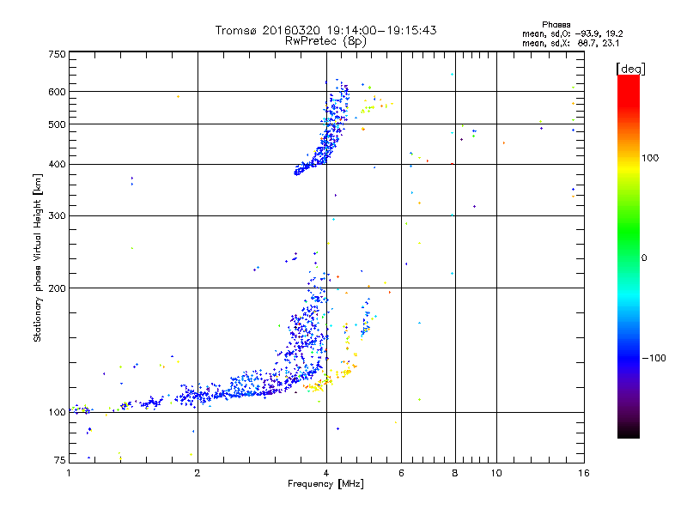Click the x-axis tick label '8'

pyautogui.click(x=455, y=473)
